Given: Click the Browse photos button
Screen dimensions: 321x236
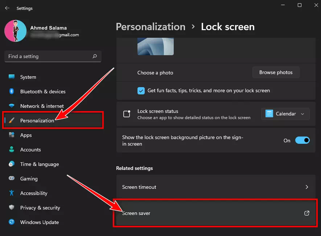Looking at the screenshot, I should pos(276,72).
